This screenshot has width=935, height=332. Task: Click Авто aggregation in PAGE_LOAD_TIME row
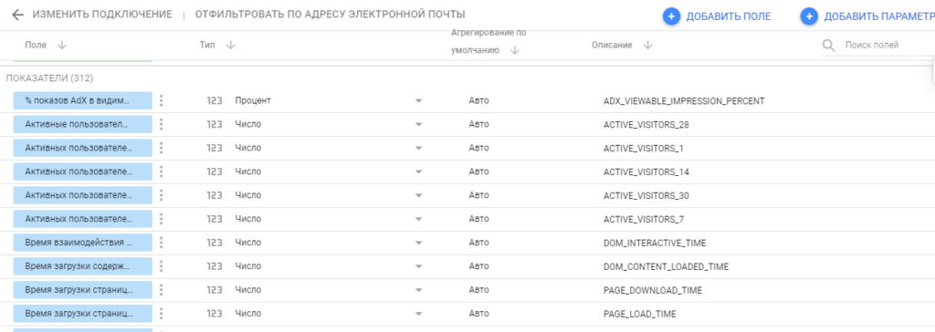point(478,314)
